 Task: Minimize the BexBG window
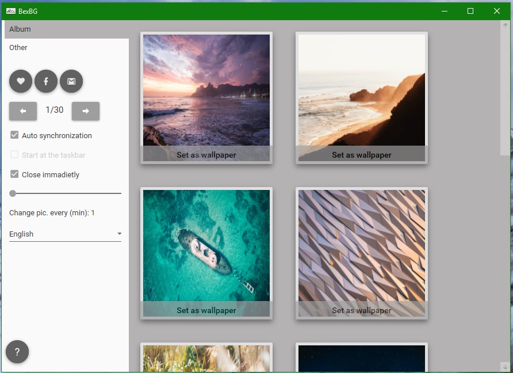[x=445, y=11]
